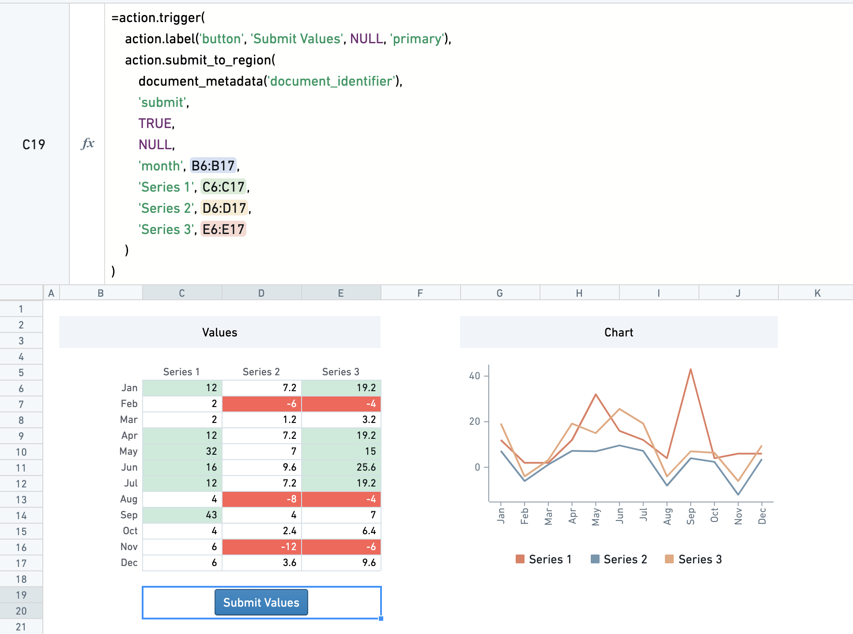
Task: Select column J header
Action: pos(738,293)
